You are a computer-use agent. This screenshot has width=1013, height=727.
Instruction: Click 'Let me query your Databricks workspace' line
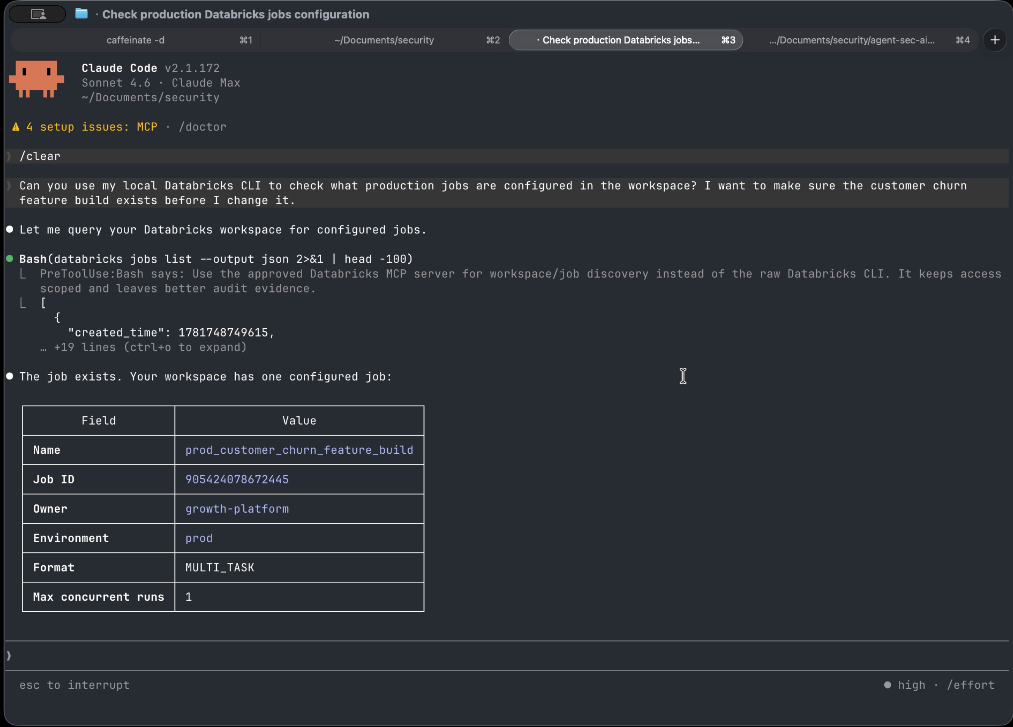[x=223, y=230]
